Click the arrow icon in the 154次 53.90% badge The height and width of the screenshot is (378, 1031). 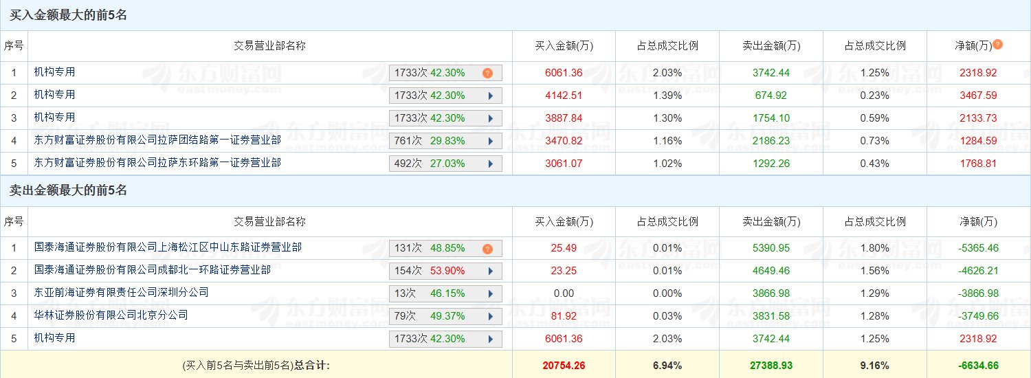coord(491,271)
